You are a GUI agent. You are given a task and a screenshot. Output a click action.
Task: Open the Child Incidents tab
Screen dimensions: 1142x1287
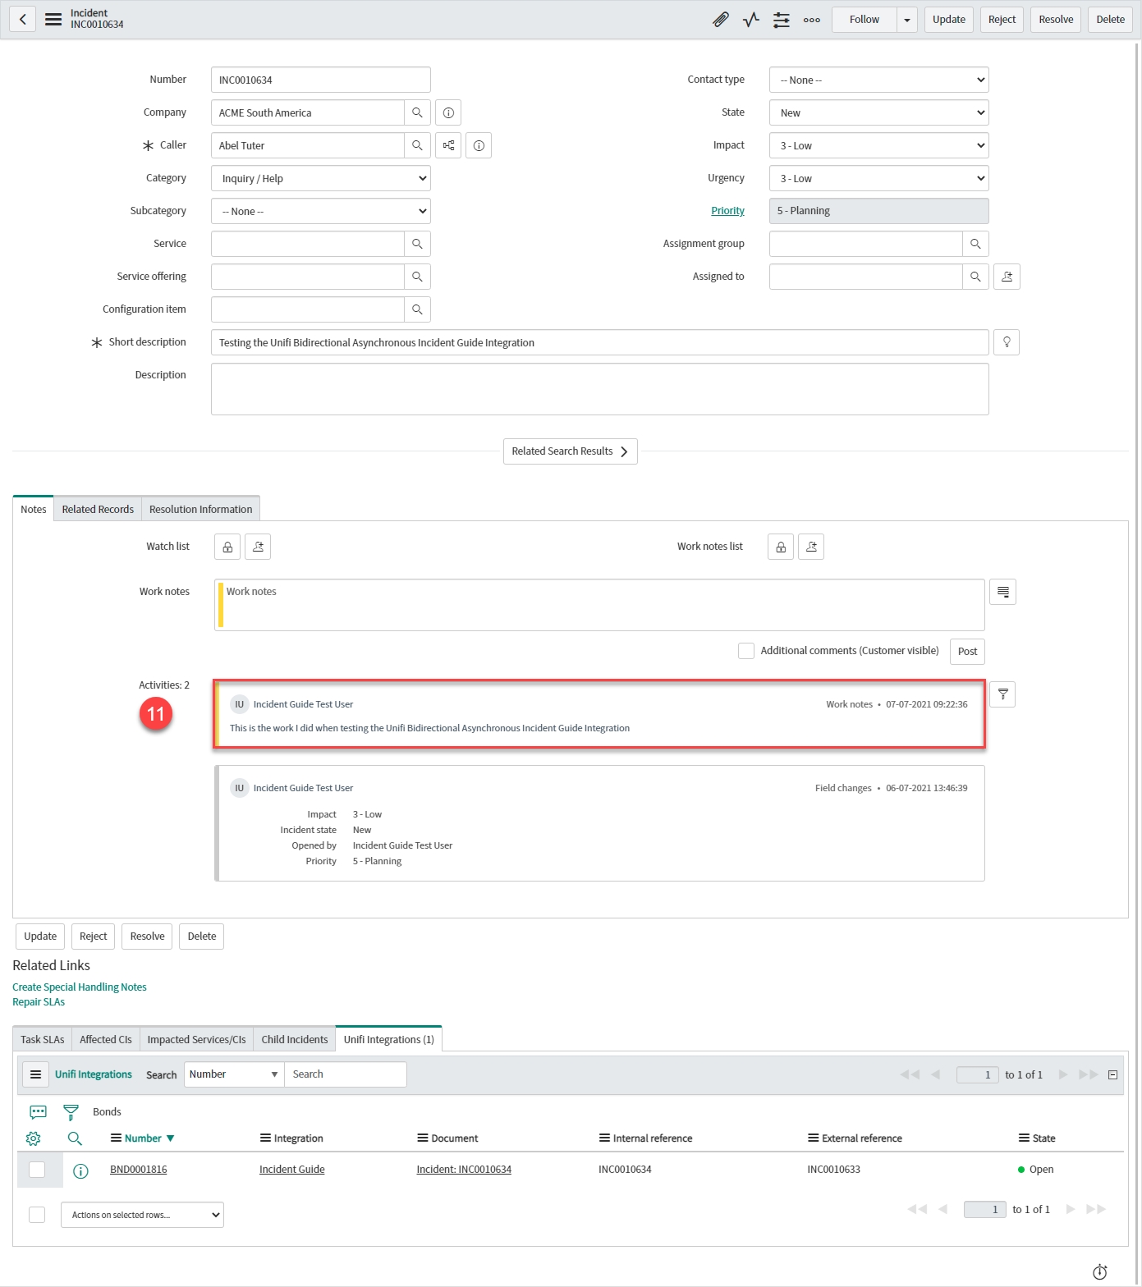(294, 1039)
